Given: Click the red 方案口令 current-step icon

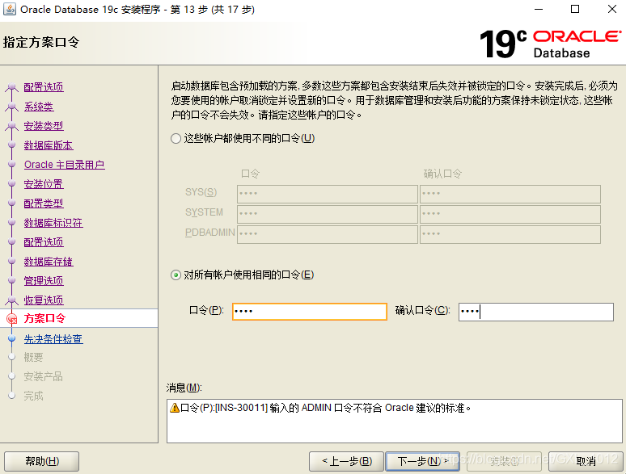Looking at the screenshot, I should [x=12, y=318].
